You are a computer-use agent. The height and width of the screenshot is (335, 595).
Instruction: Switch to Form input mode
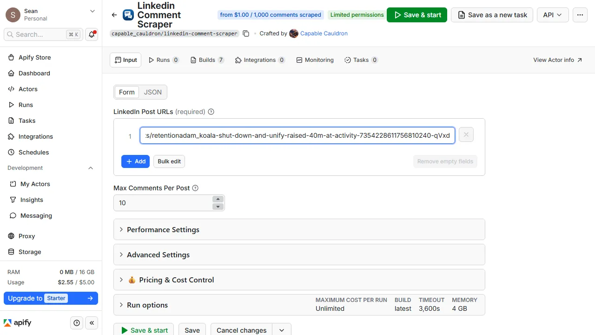click(x=127, y=92)
